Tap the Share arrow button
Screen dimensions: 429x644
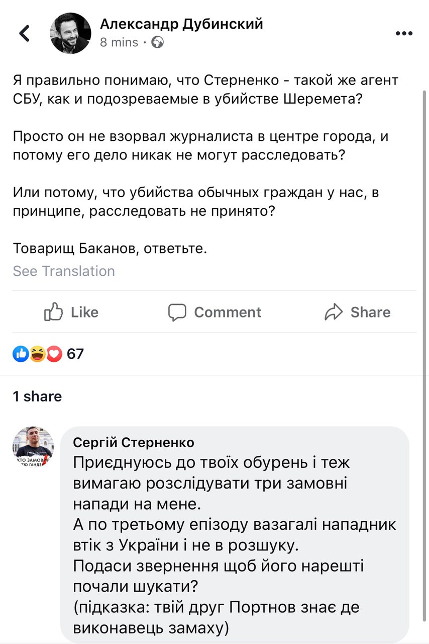[x=357, y=312]
